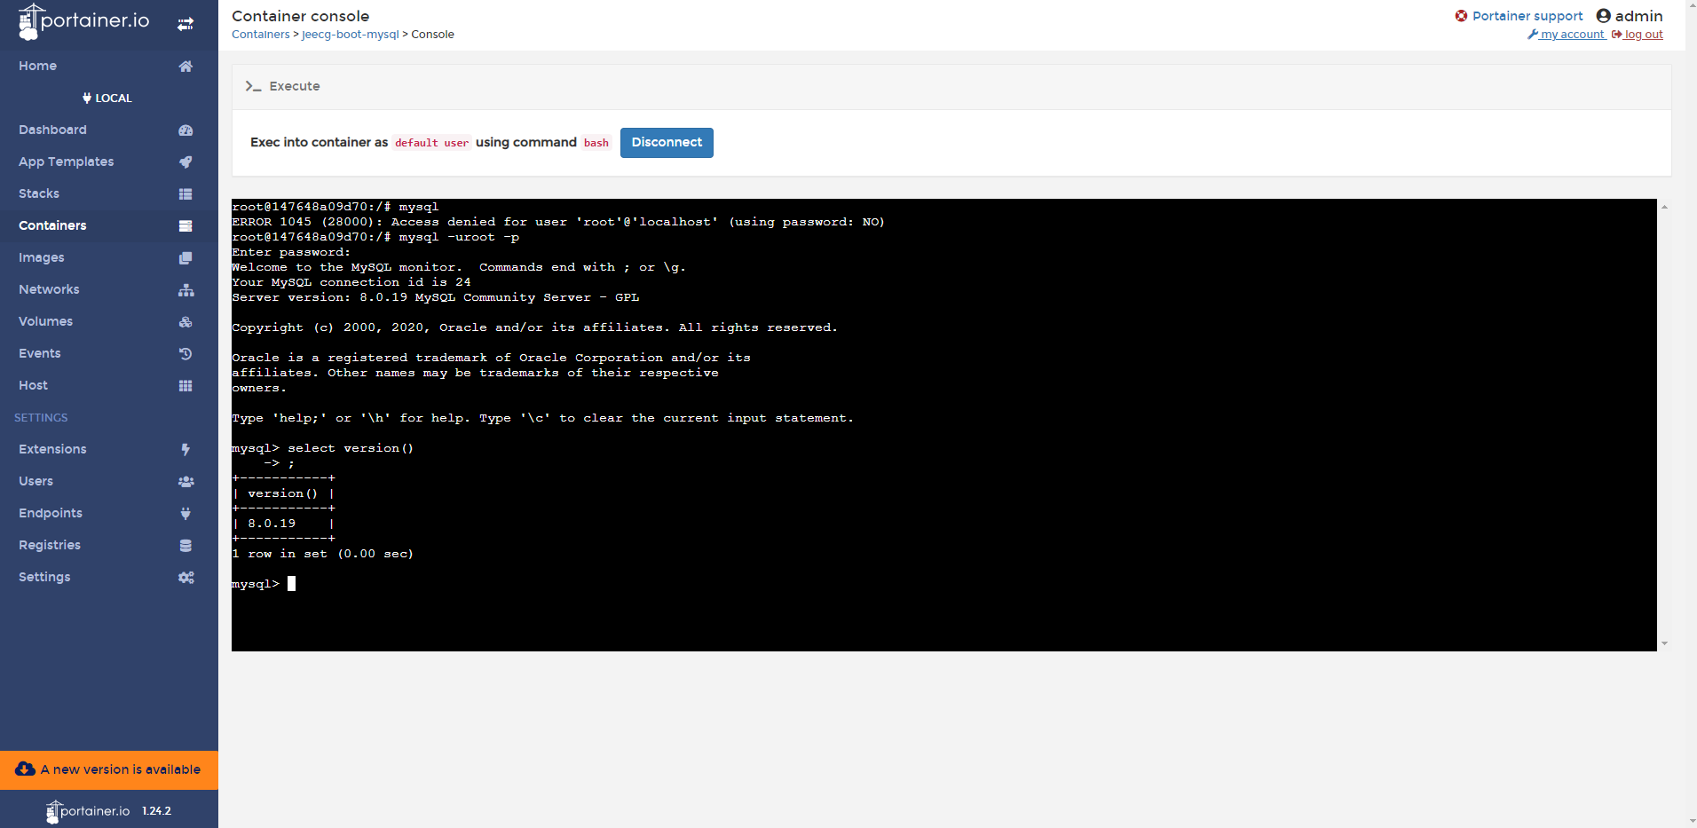Click the '8.0.19' version result in terminal
Viewport: 1697px width, 828px height.
272,524
